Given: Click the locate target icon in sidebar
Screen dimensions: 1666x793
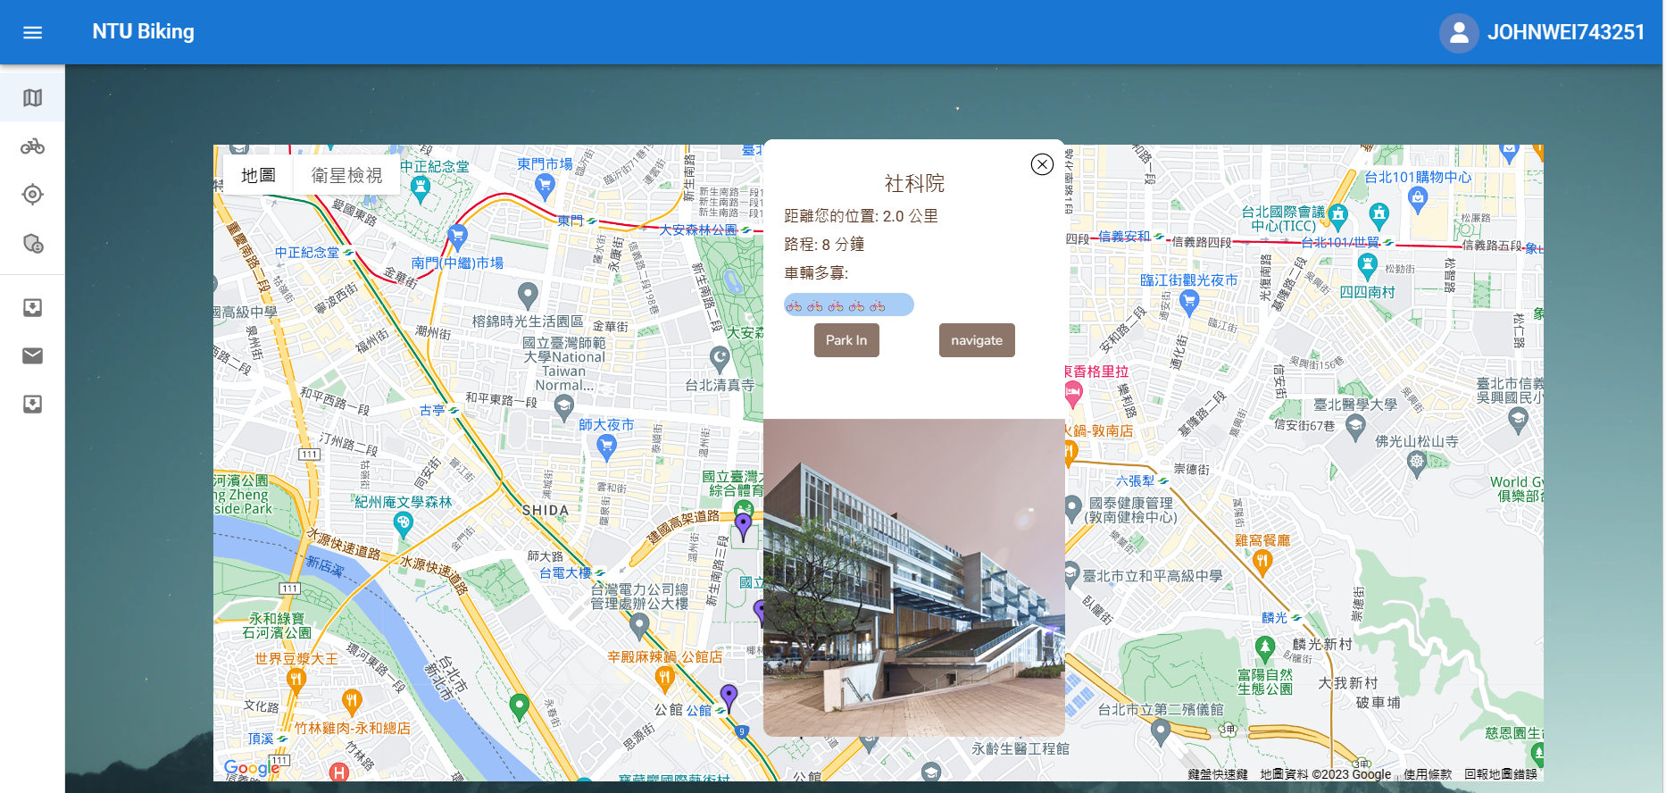Looking at the screenshot, I should (33, 195).
